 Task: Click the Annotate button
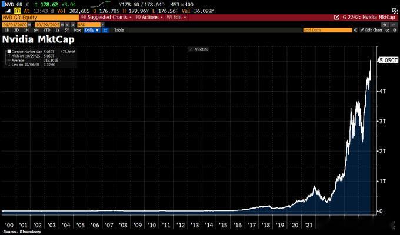tap(199, 49)
